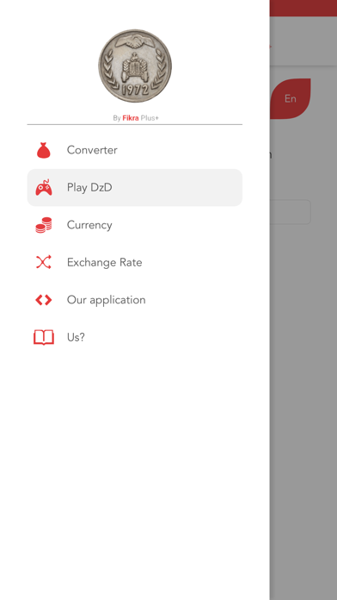Select Play DzD in the drawer
This screenshot has width=337, height=600.
click(x=135, y=188)
